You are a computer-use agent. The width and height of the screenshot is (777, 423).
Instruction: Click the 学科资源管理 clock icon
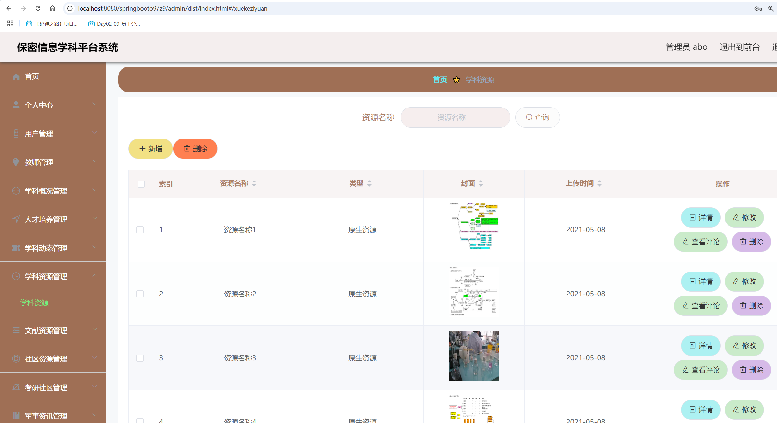point(16,276)
